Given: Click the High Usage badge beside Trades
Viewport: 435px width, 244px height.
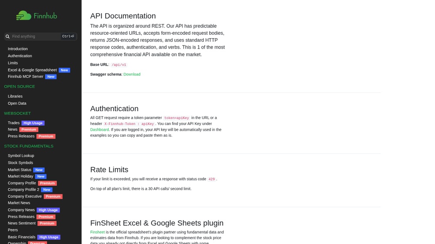Looking at the screenshot, I should pyautogui.click(x=33, y=123).
